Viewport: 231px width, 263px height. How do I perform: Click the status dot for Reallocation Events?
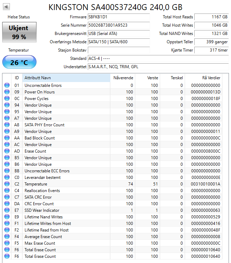click(x=7, y=190)
